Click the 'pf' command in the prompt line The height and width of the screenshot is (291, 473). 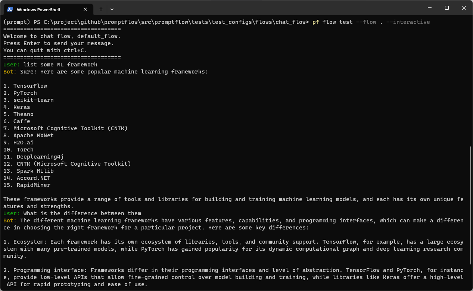point(315,22)
